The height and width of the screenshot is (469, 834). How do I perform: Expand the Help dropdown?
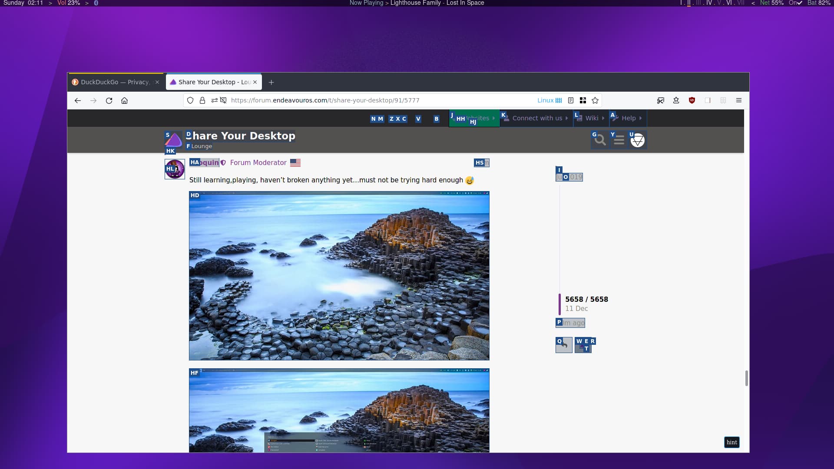click(628, 118)
